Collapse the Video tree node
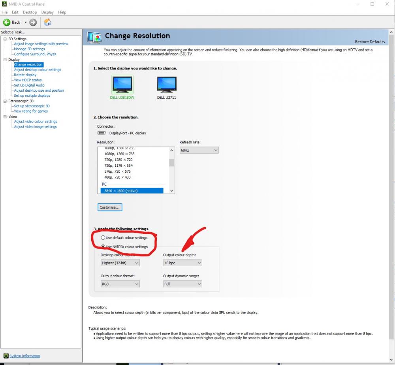Screen dimensions: 395x365 [5, 117]
